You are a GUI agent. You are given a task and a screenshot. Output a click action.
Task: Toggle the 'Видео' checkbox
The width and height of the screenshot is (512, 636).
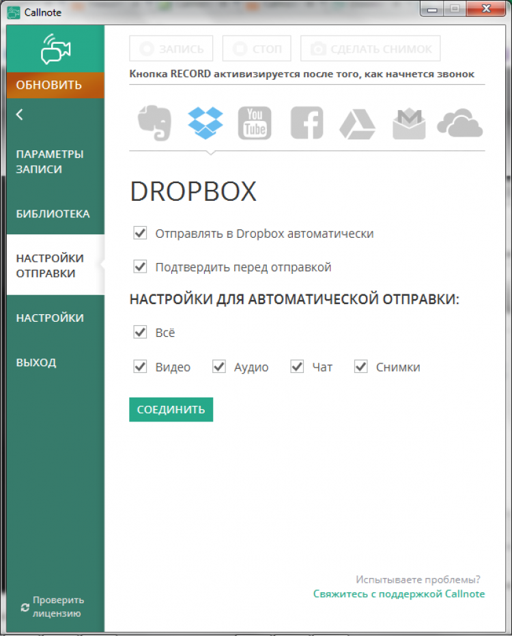[140, 367]
